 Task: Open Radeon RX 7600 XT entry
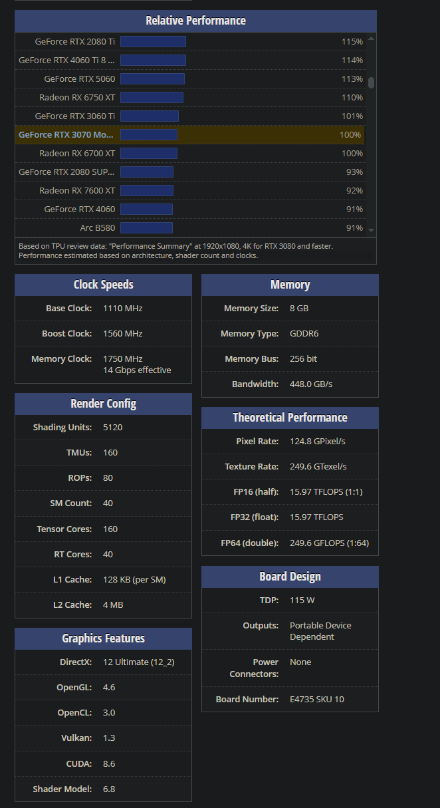click(77, 190)
